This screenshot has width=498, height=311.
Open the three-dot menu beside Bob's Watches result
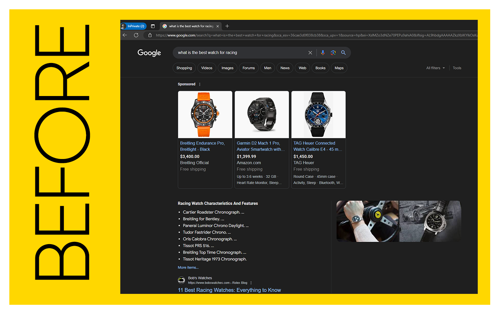pos(251,283)
